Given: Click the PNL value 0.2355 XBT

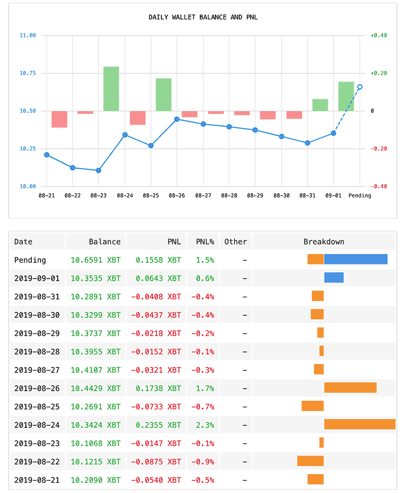Looking at the screenshot, I should coord(158,425).
